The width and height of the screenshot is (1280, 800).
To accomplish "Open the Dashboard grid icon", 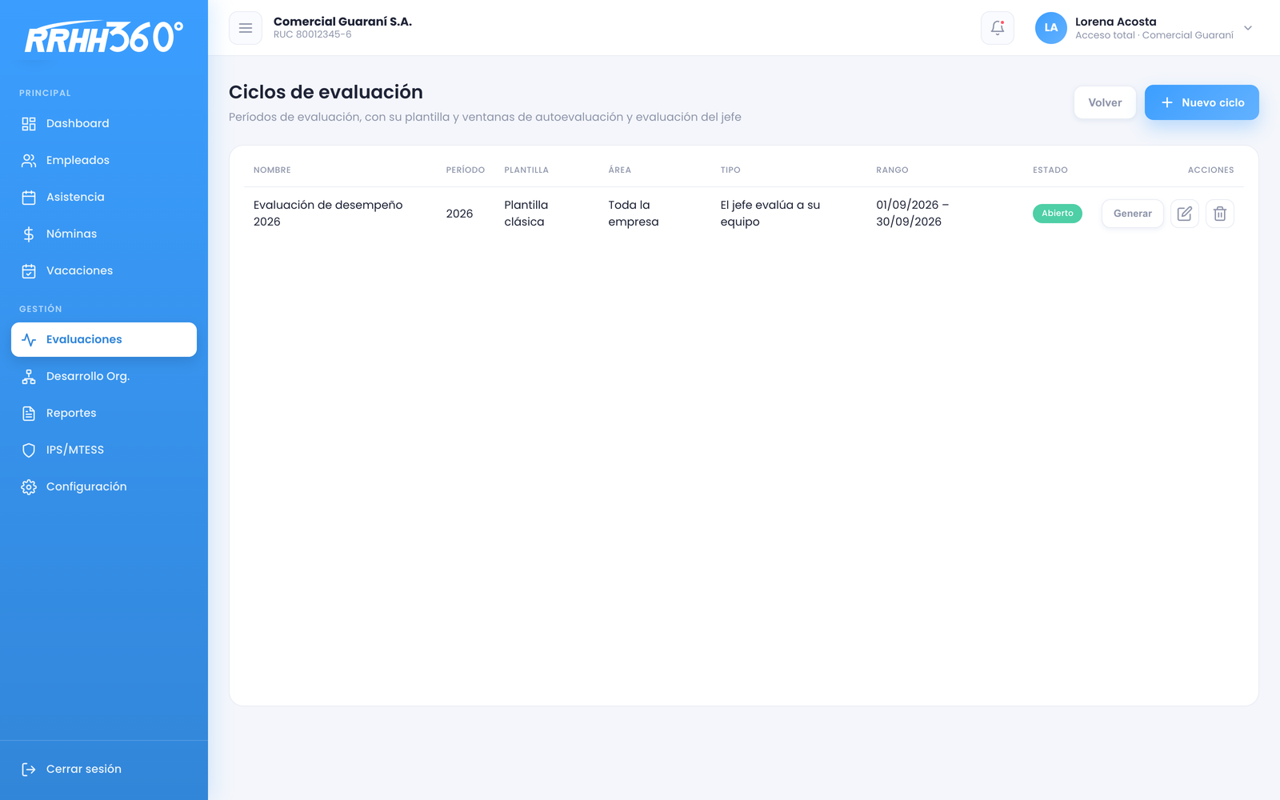I will (x=29, y=123).
